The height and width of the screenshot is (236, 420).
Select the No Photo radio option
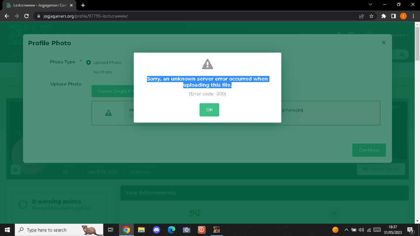coord(88,72)
